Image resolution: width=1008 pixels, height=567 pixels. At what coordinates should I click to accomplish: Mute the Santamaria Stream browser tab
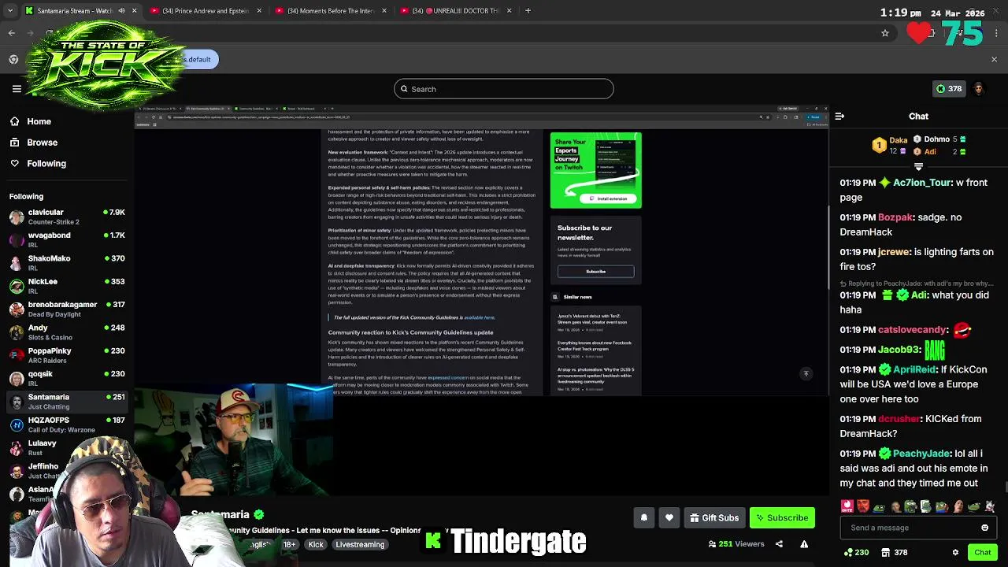(x=121, y=11)
